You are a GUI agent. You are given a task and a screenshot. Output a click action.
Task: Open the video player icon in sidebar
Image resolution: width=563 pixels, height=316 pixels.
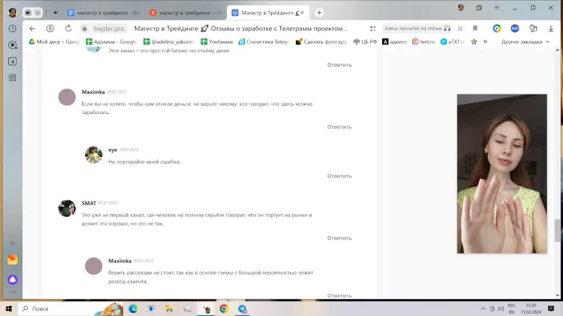[12, 45]
